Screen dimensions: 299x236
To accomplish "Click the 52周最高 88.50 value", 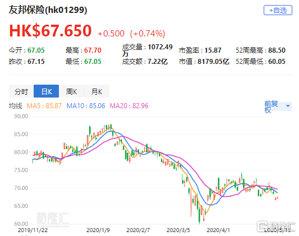I will 277,50.
